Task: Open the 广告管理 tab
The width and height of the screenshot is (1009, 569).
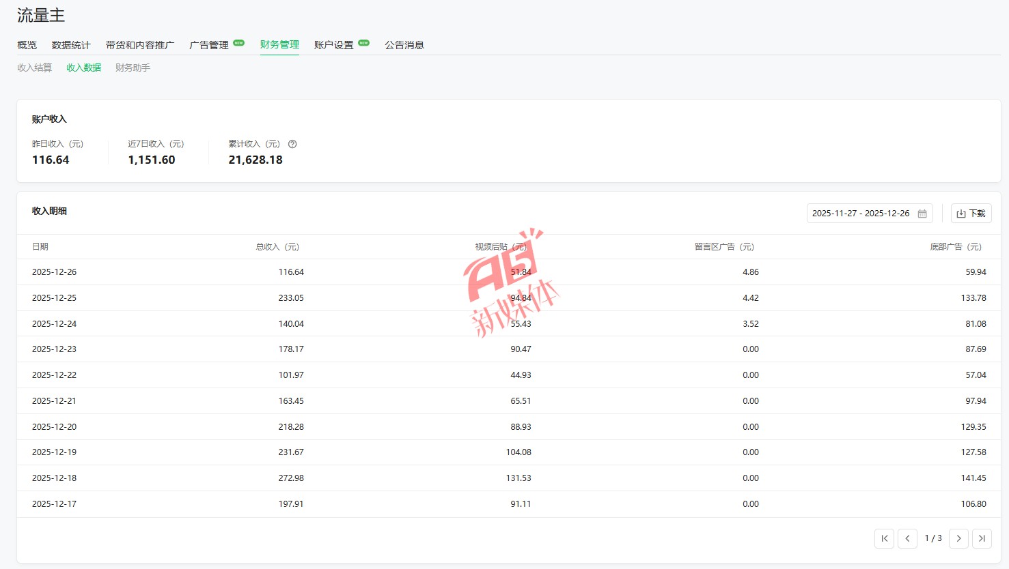Action: pos(209,45)
